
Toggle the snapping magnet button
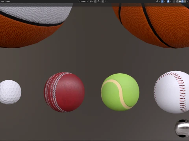[95, 2]
